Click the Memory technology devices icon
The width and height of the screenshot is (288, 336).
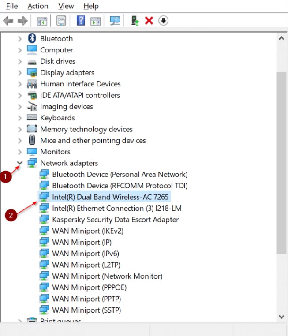32,129
